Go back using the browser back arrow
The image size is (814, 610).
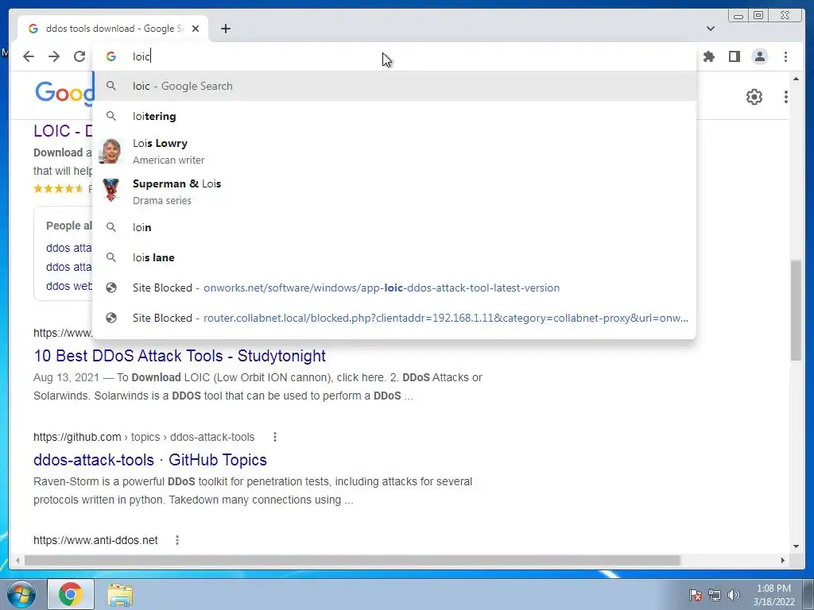click(29, 56)
